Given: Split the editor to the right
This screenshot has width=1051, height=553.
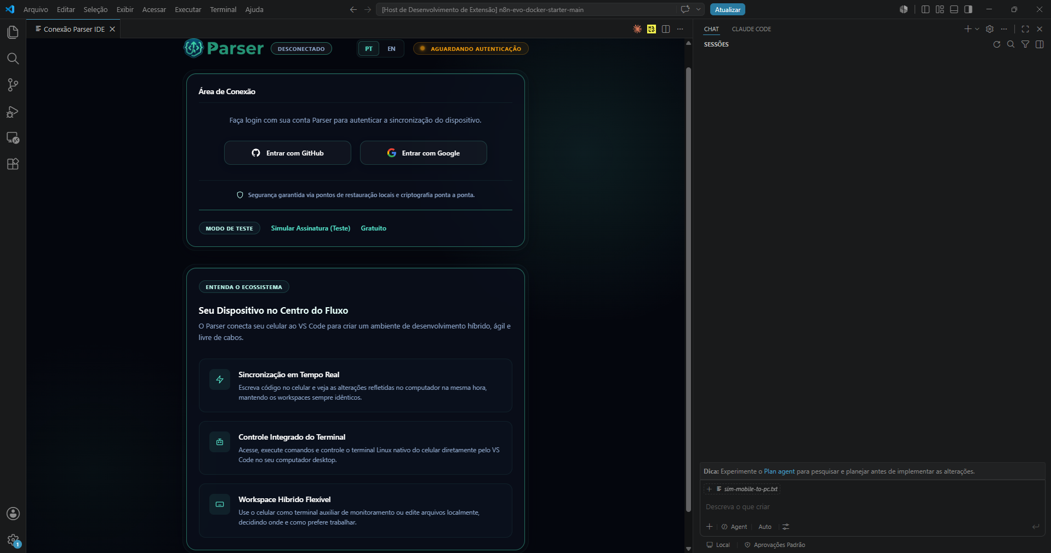Looking at the screenshot, I should (666, 29).
